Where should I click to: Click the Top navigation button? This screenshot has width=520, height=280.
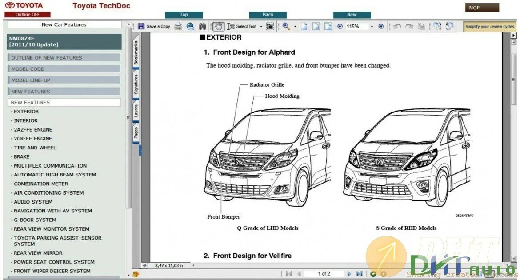pos(184,15)
